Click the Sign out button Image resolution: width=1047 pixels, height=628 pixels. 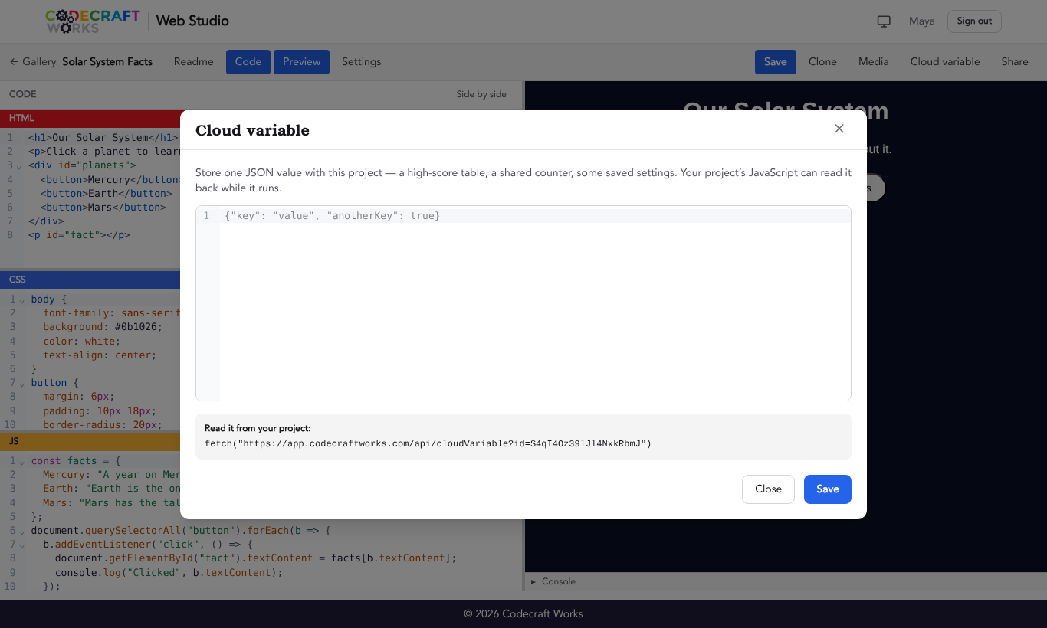(x=974, y=21)
